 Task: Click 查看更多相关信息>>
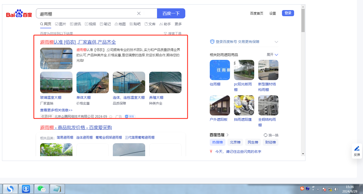pos(56,110)
